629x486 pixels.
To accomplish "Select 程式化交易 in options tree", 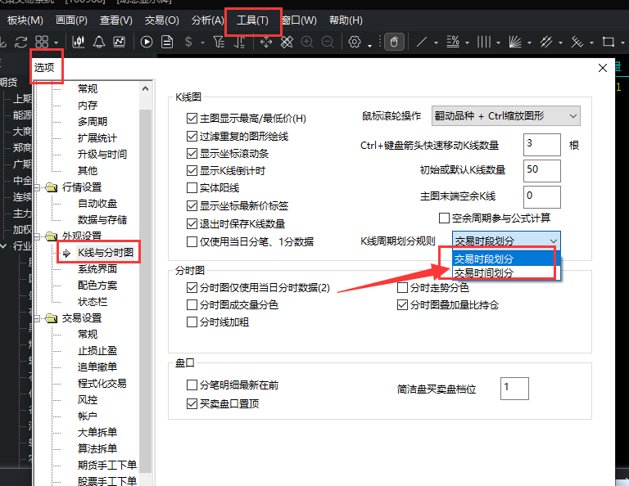I will click(x=102, y=384).
